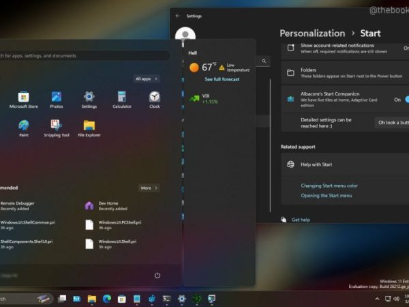Open the Snipping Tool
This screenshot has height=307, width=409.
[x=57, y=128]
